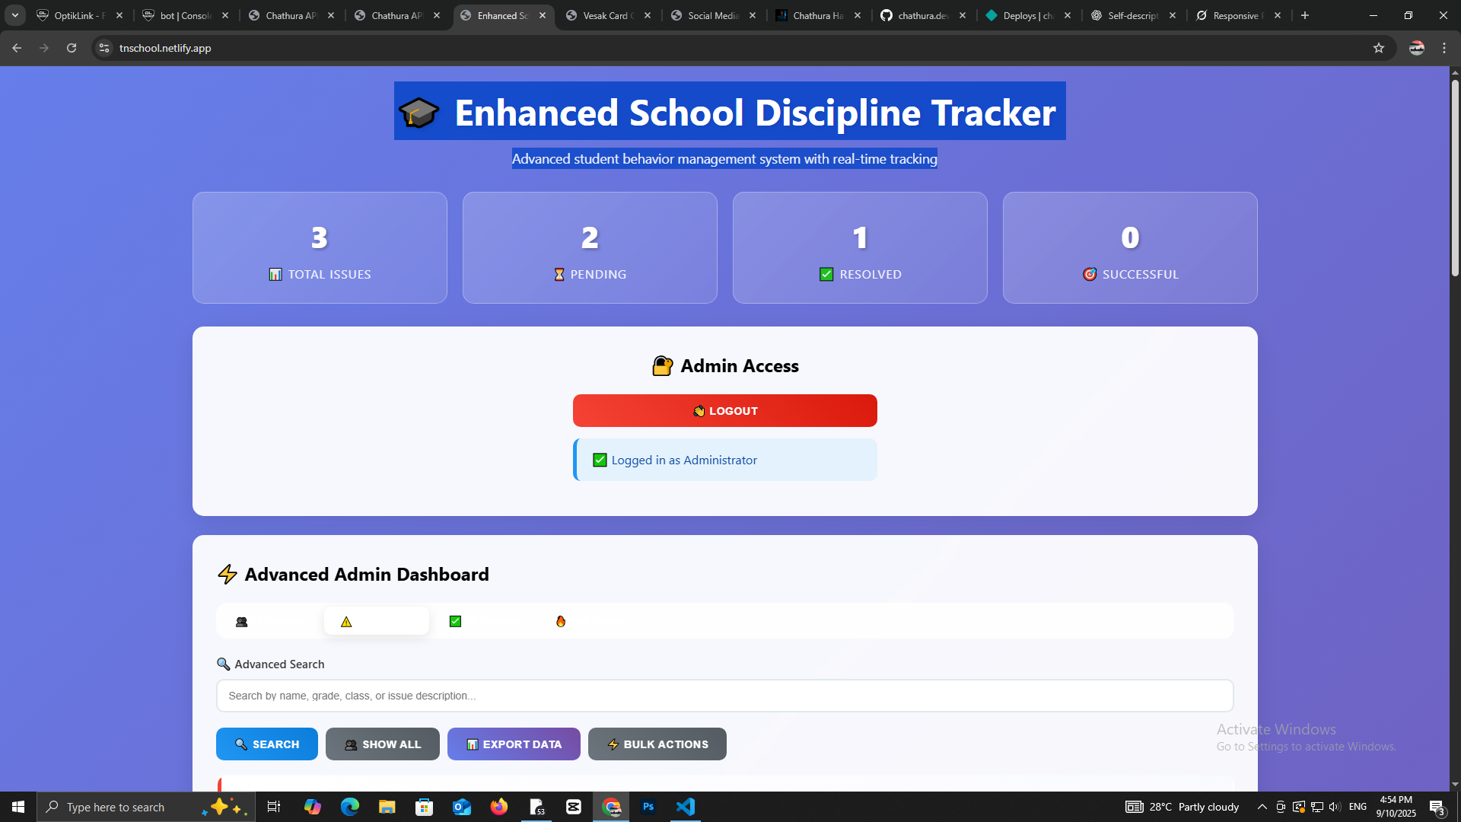Bookmark this page with star icon
Viewport: 1461px width, 822px height.
(x=1378, y=48)
